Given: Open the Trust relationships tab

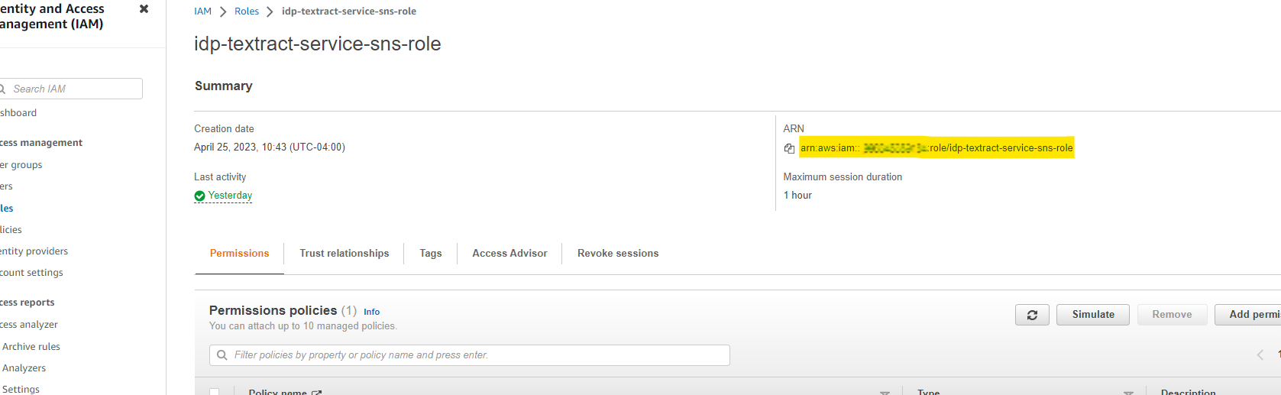Looking at the screenshot, I should (344, 254).
